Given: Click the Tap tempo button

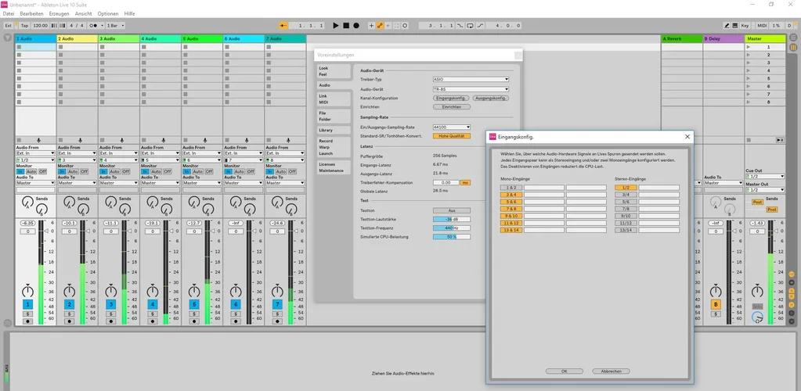Looking at the screenshot, I should click(x=24, y=26).
